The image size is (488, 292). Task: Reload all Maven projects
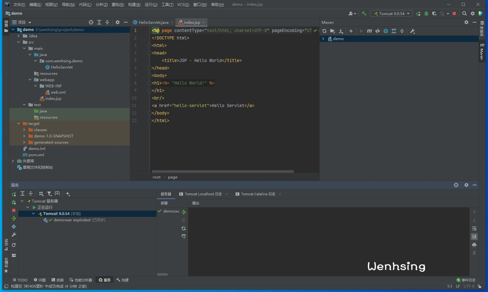point(324,31)
